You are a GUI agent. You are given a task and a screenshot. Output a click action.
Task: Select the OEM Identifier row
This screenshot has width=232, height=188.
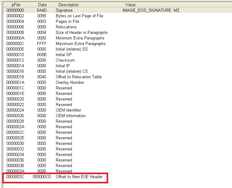[x=68, y=110]
